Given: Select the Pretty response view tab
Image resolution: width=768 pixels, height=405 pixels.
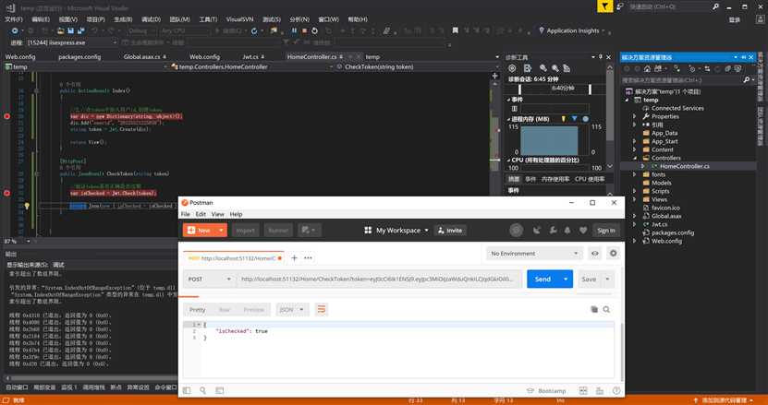Looking at the screenshot, I should click(198, 310).
